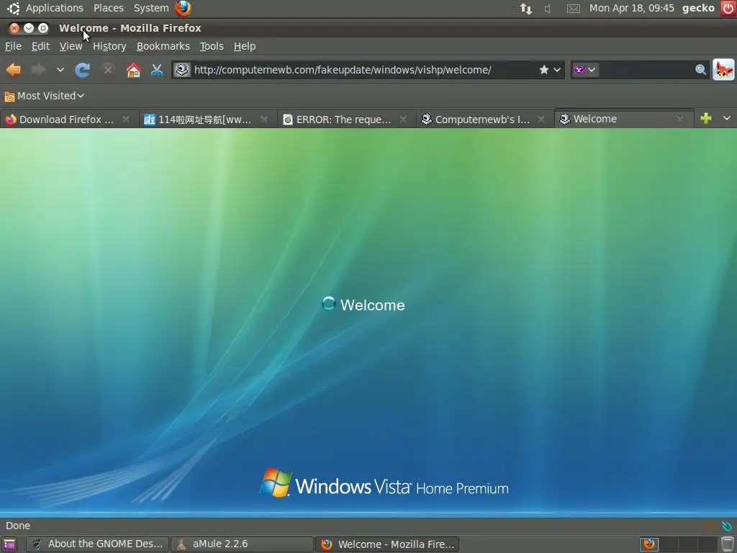Open the Bookmarks menu
This screenshot has height=553, width=737.
coord(163,46)
